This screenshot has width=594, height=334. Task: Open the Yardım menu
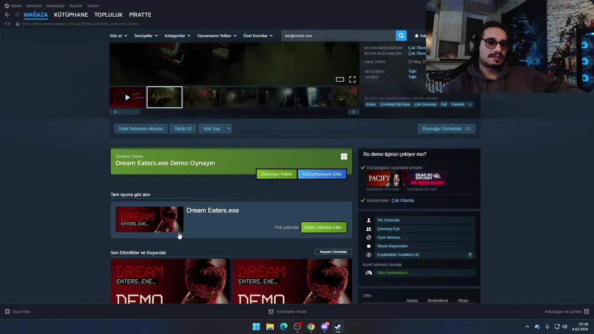[93, 6]
